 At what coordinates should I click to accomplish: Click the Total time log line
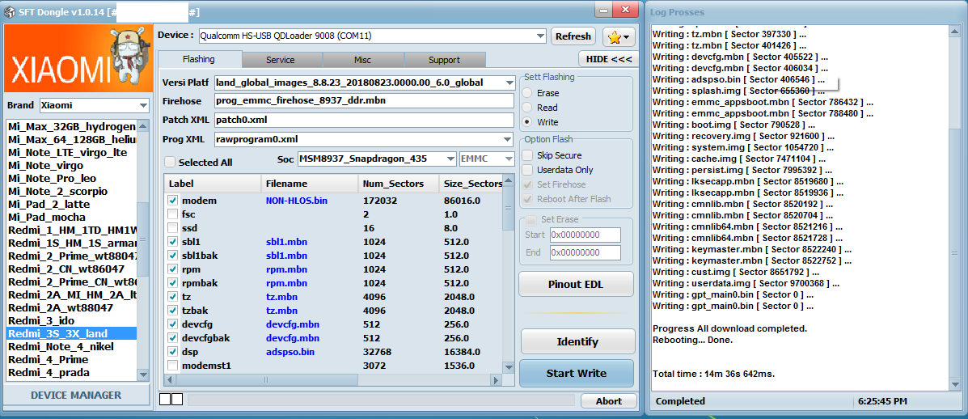(x=713, y=374)
